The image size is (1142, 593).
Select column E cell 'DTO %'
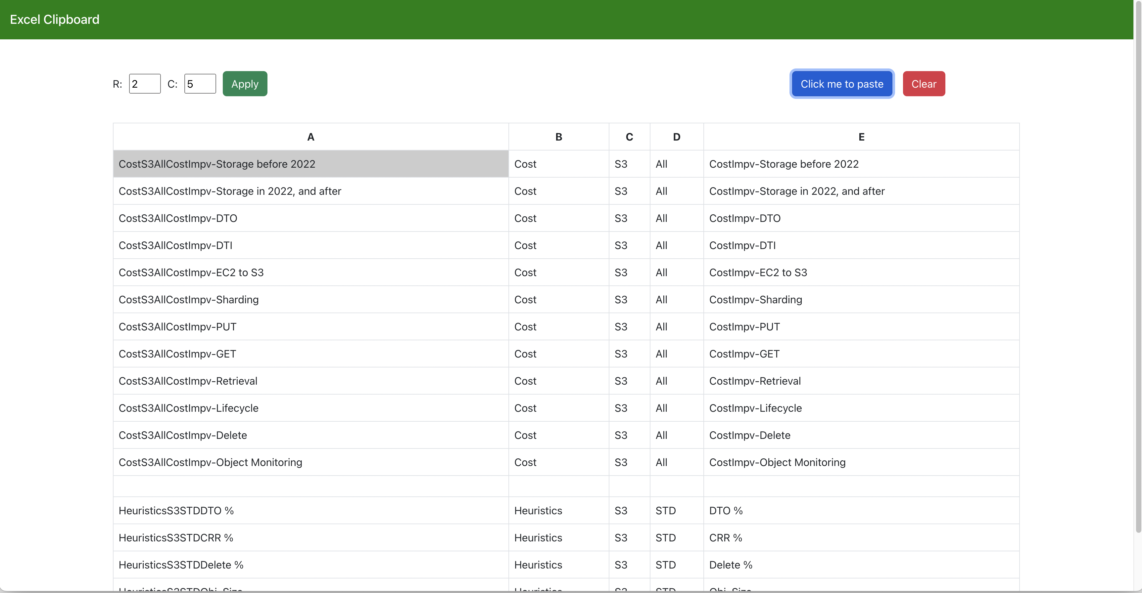click(861, 511)
